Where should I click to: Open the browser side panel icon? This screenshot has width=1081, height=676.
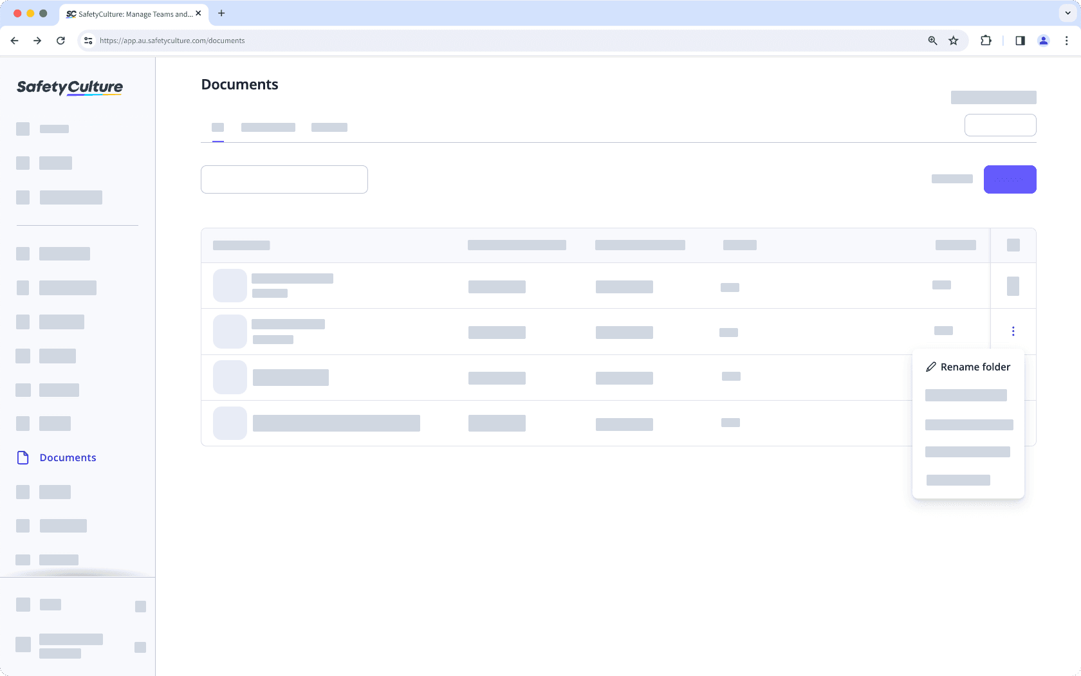tap(1020, 40)
